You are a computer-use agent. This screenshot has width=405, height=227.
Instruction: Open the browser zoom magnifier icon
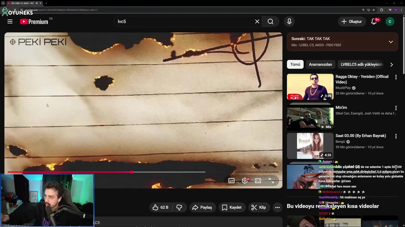[364, 10]
